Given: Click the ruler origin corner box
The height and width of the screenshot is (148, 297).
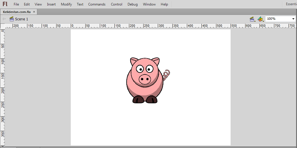Looking at the screenshot, I should (3, 26).
